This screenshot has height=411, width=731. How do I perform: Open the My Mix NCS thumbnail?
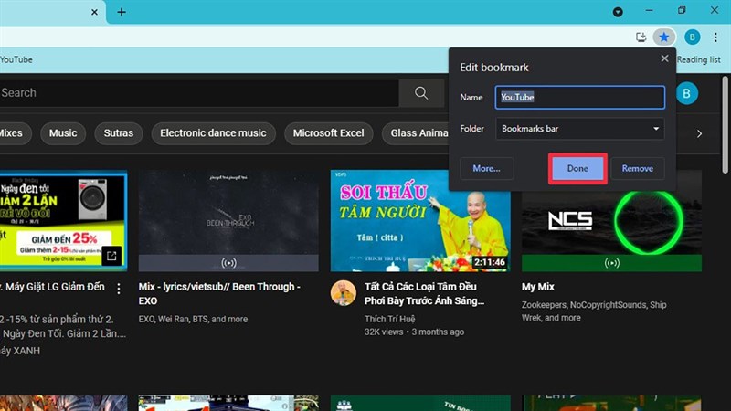click(611, 220)
